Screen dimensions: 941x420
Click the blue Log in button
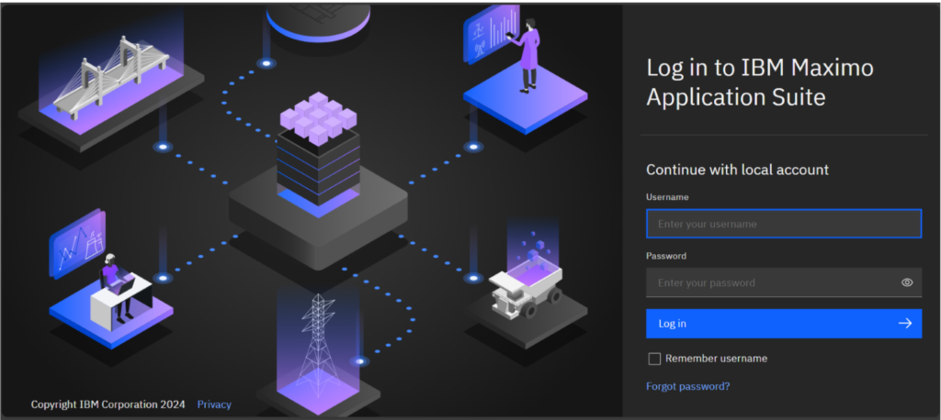(x=784, y=324)
